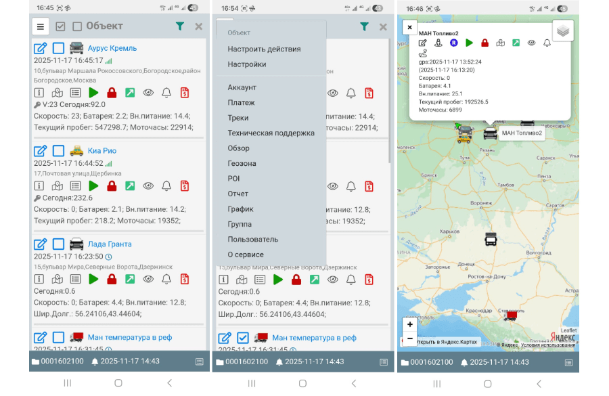This screenshot has width=609, height=396.
Task: Expand the map layers selector
Action: pos(563,30)
